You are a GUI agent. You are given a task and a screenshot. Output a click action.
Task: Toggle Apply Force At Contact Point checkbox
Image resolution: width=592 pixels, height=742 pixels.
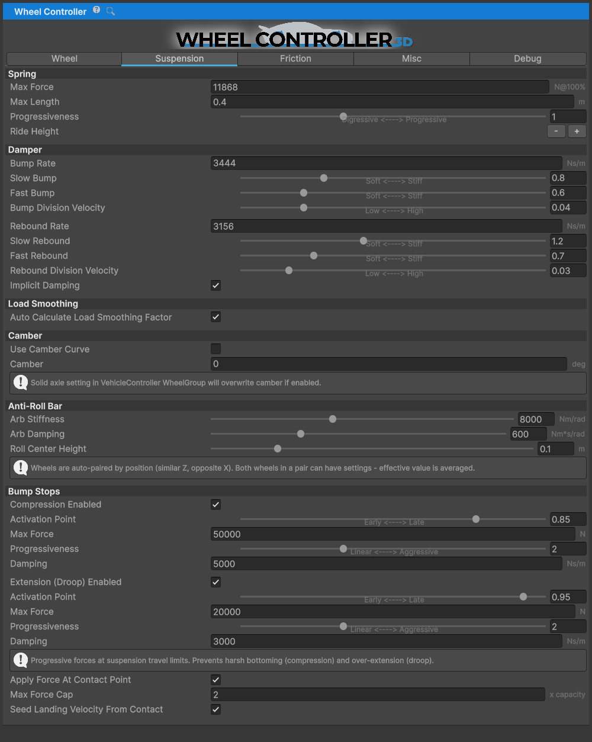click(x=216, y=680)
